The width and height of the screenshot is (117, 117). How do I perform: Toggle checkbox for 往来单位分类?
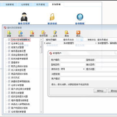coord(9,44)
